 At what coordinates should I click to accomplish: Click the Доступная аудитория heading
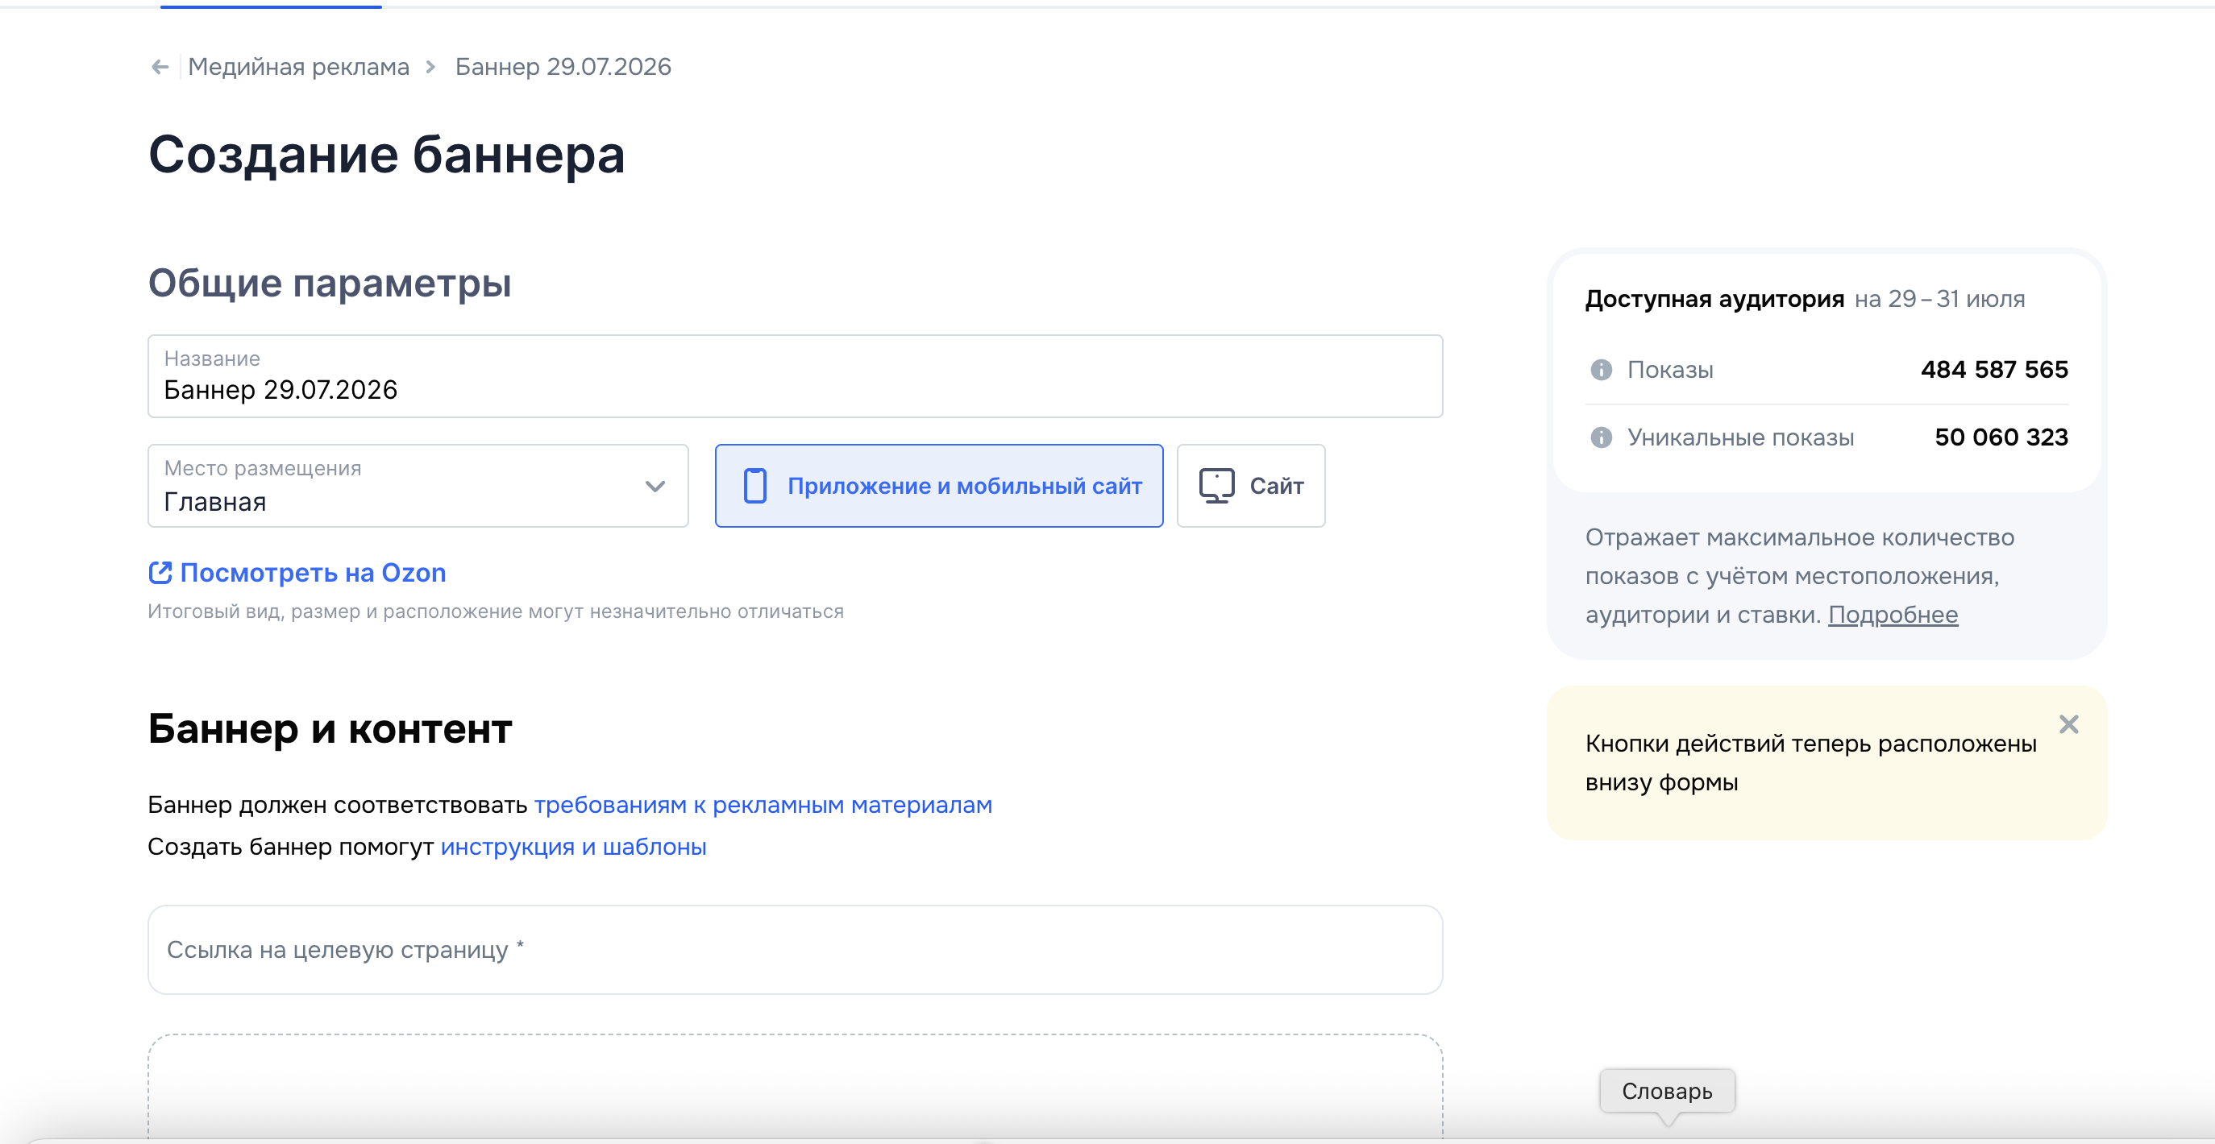point(1714,299)
